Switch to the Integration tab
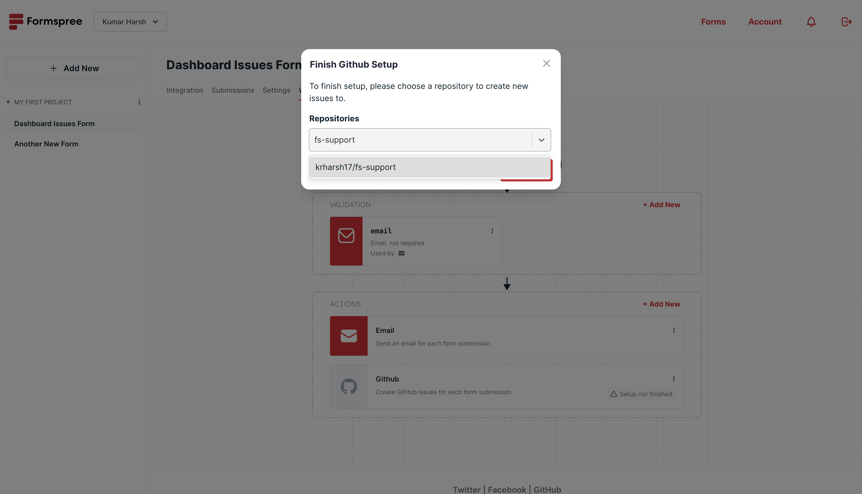The width and height of the screenshot is (862, 494). [184, 90]
